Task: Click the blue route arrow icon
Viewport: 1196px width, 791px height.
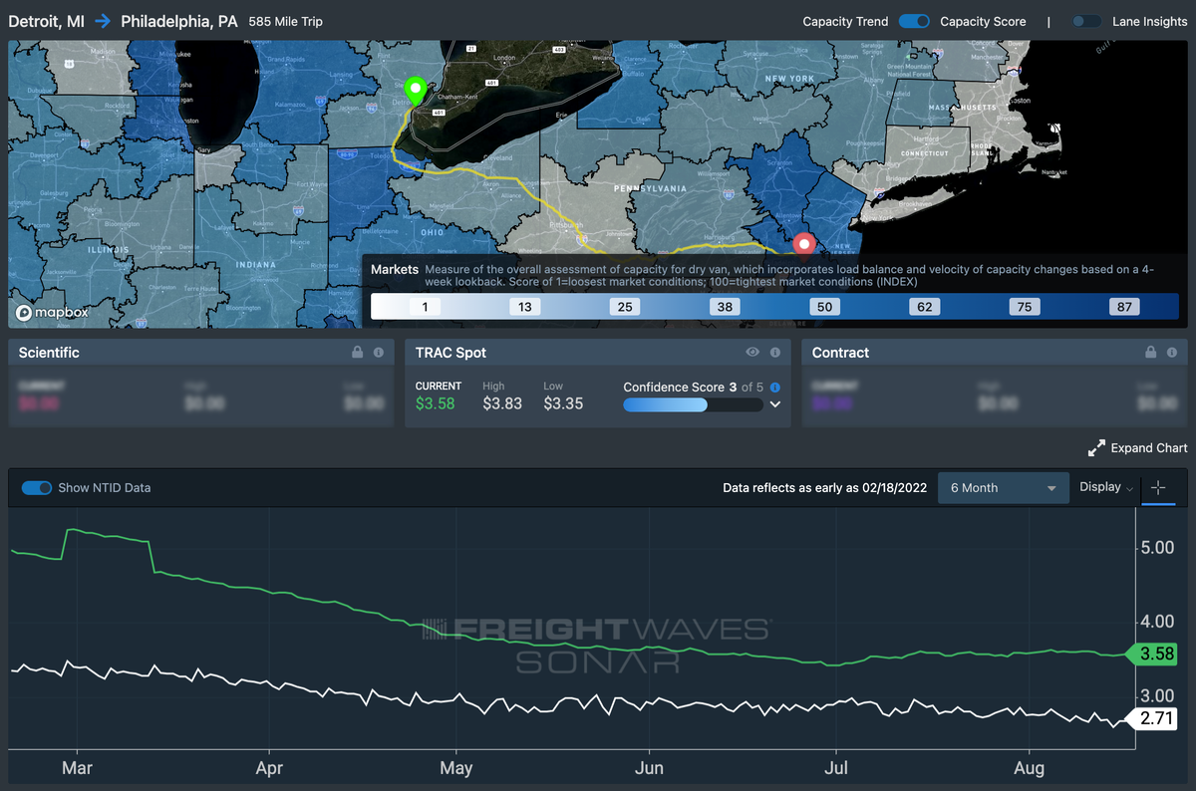Action: pyautogui.click(x=103, y=21)
